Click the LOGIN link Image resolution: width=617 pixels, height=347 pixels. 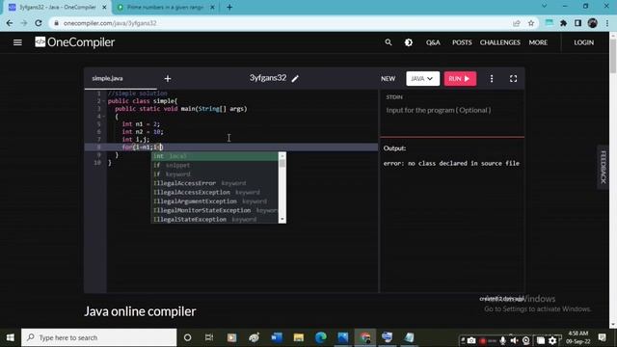tap(583, 42)
